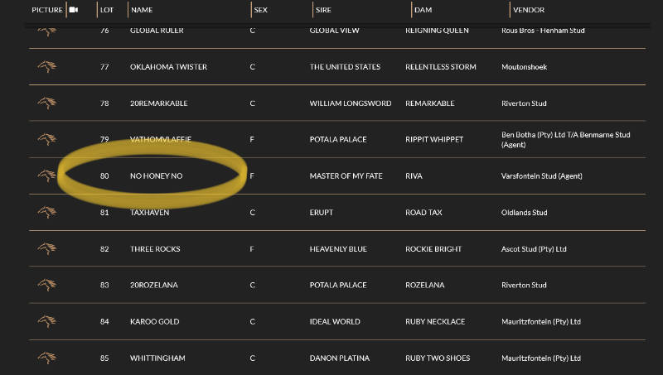
Task: Open the OKLAHOMA TWISTER horse entry
Action: click(x=168, y=67)
